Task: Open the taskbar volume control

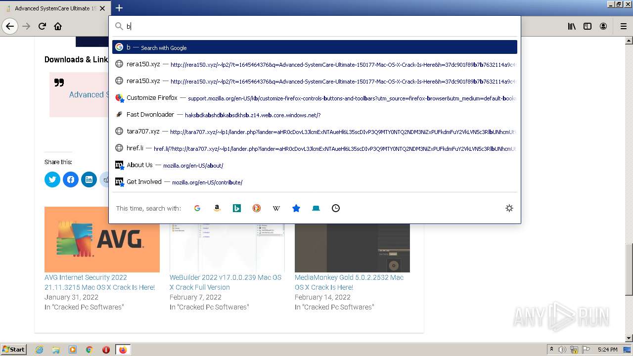Action: point(562,350)
